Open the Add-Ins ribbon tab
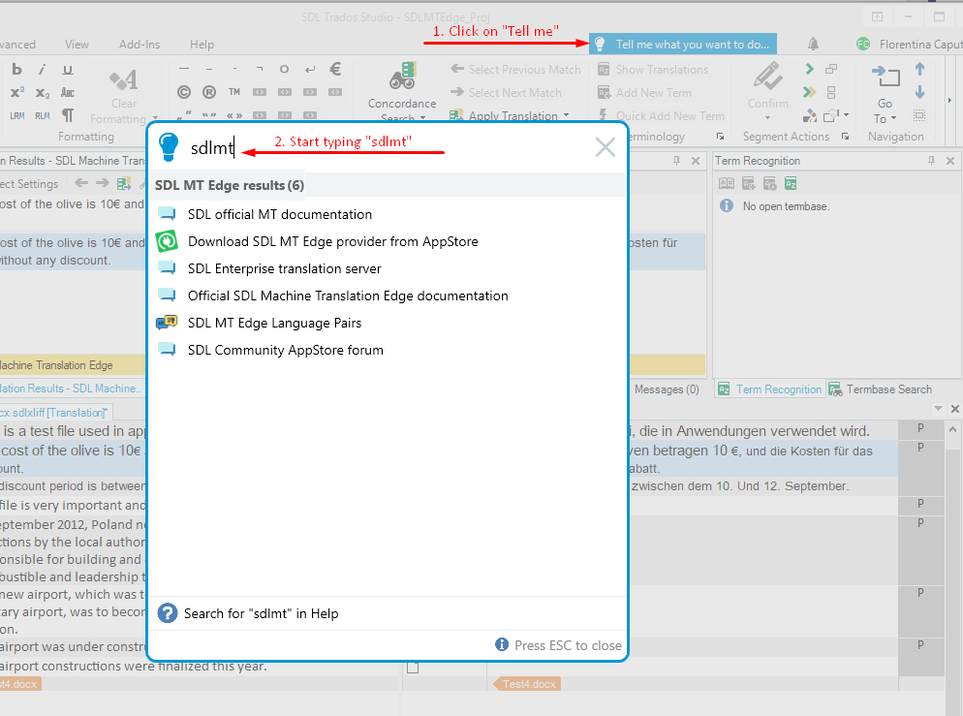Viewport: 963px width, 716px height. tap(140, 45)
